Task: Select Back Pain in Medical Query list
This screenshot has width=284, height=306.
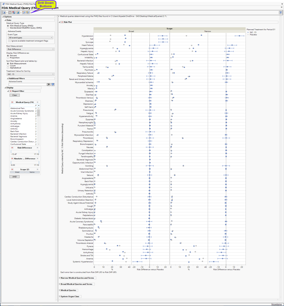Action: [16, 131]
